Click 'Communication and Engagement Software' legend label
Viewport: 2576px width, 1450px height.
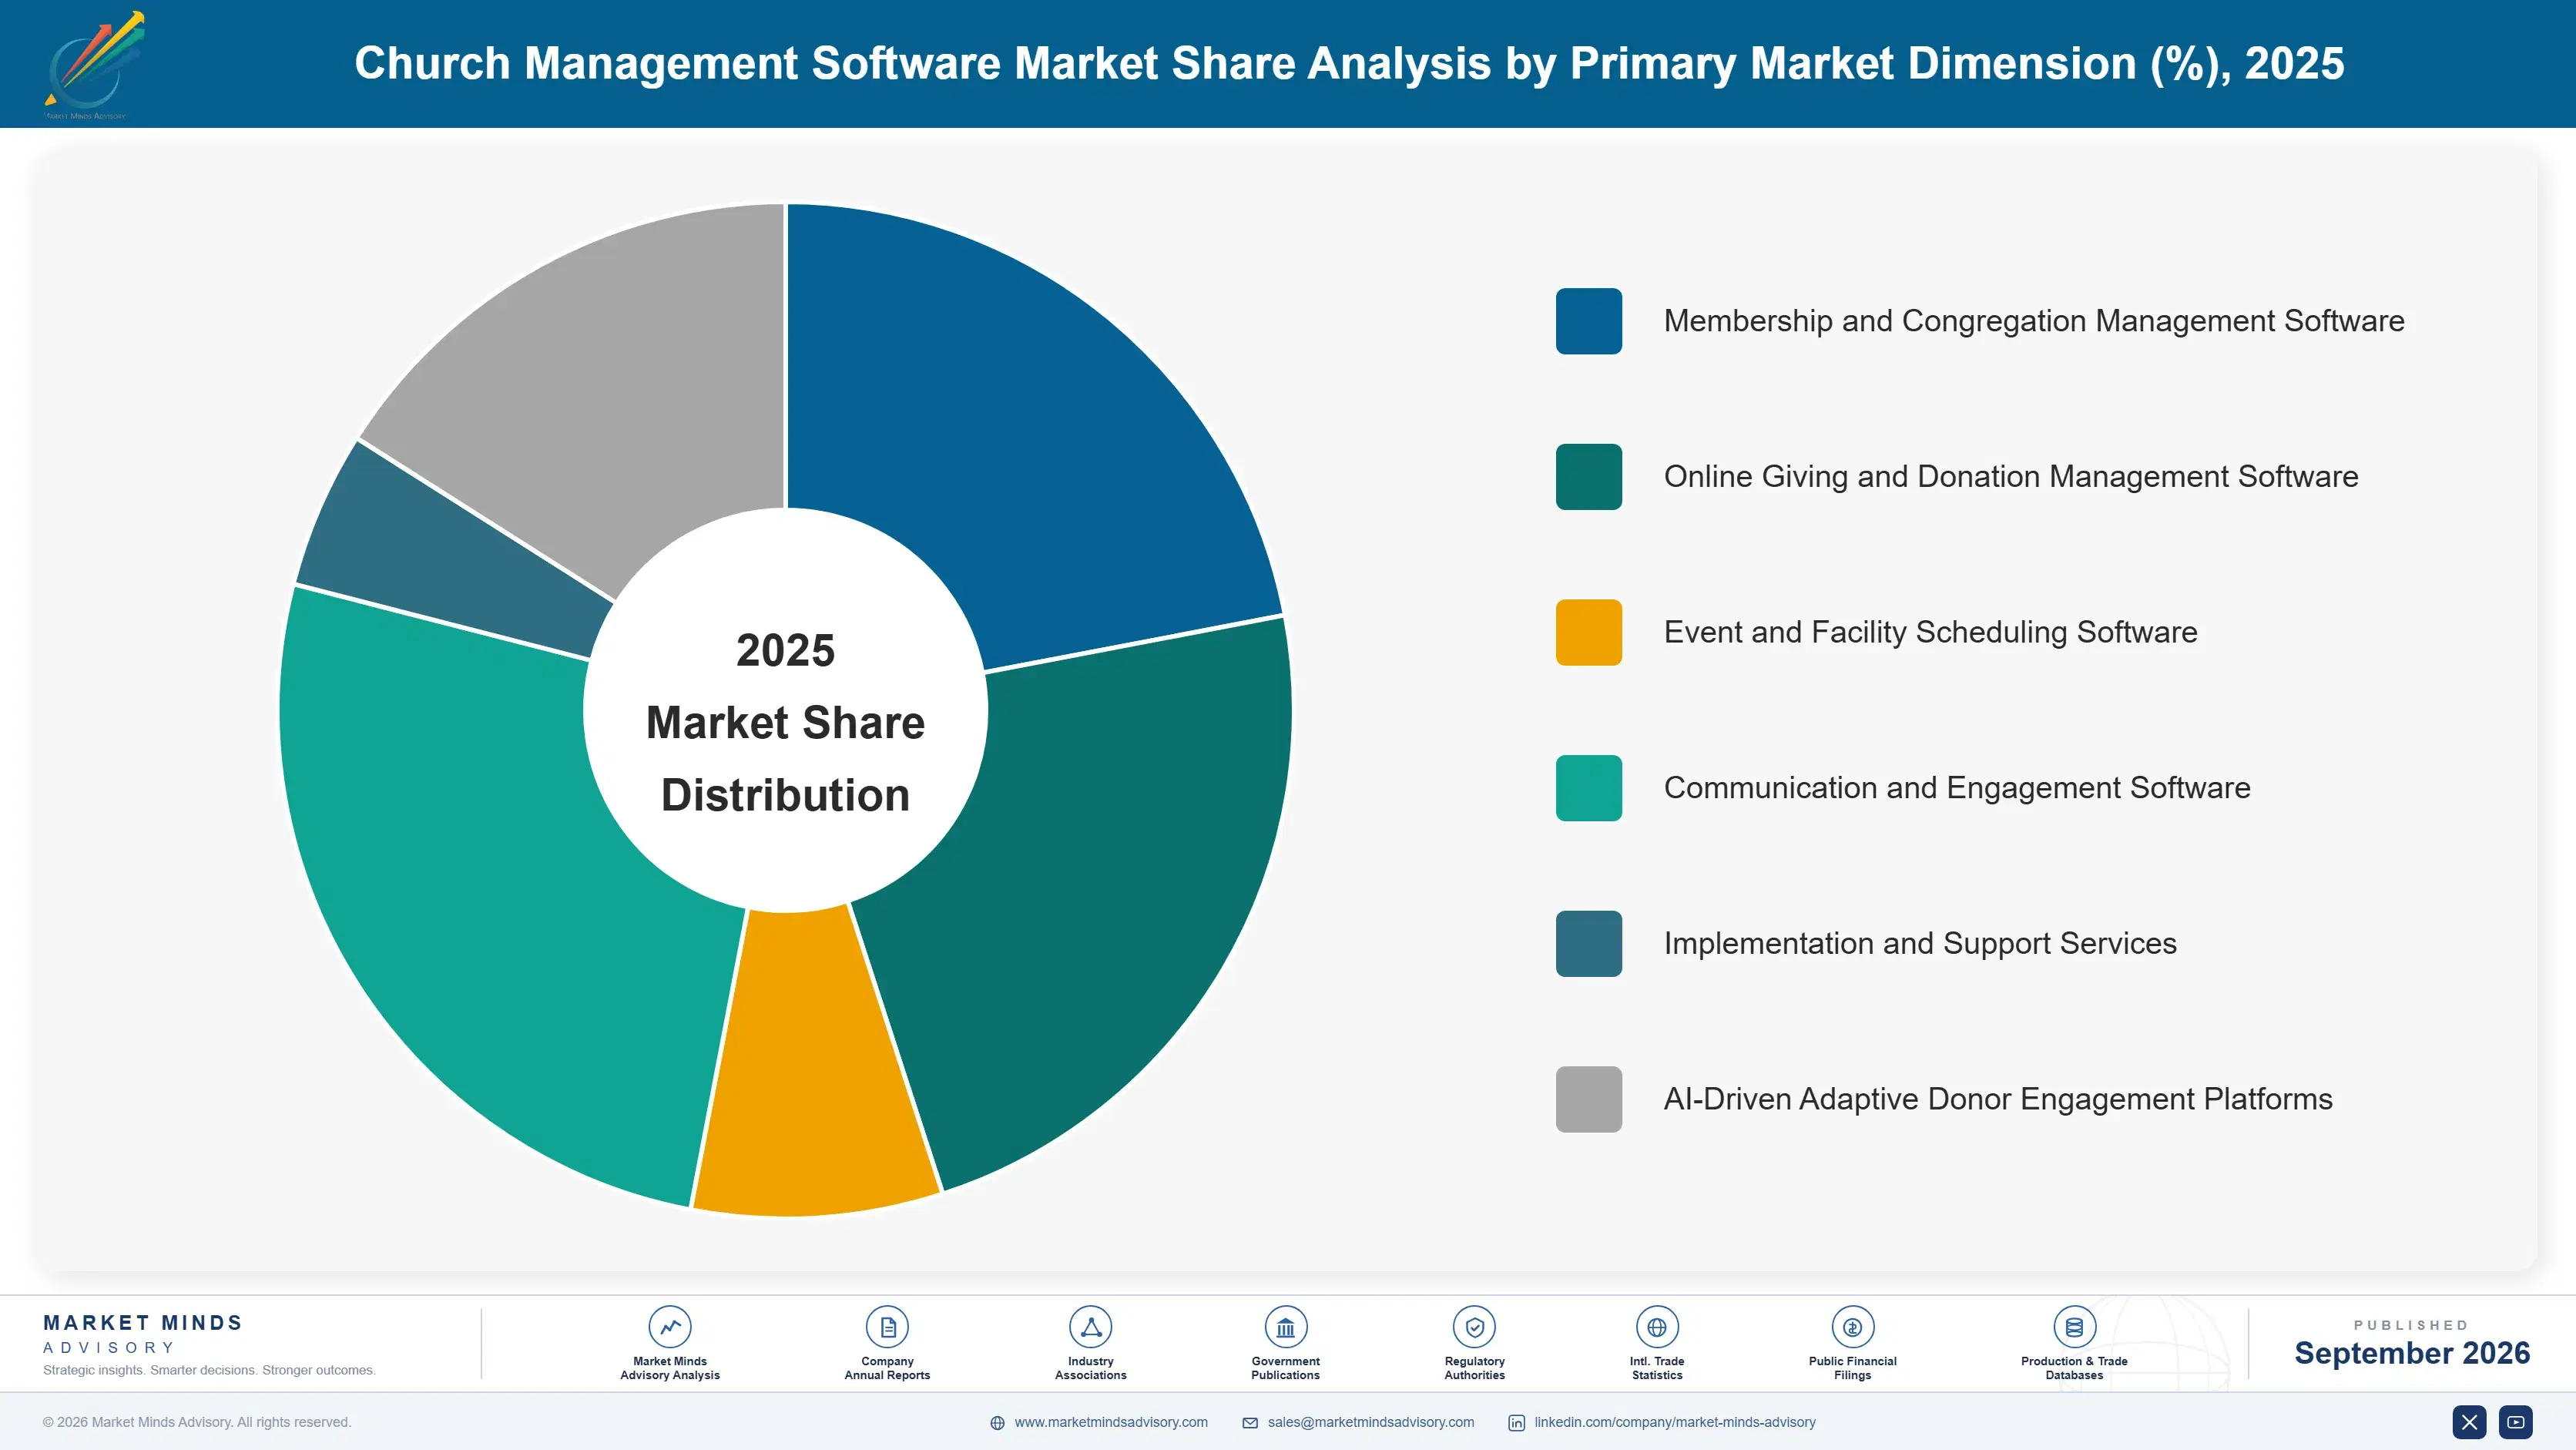click(x=1956, y=788)
